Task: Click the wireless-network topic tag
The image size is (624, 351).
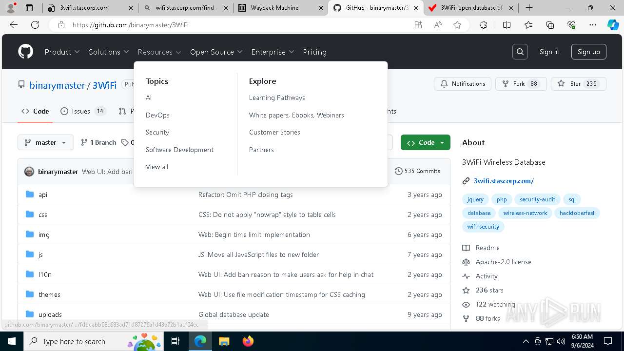Action: (525, 213)
